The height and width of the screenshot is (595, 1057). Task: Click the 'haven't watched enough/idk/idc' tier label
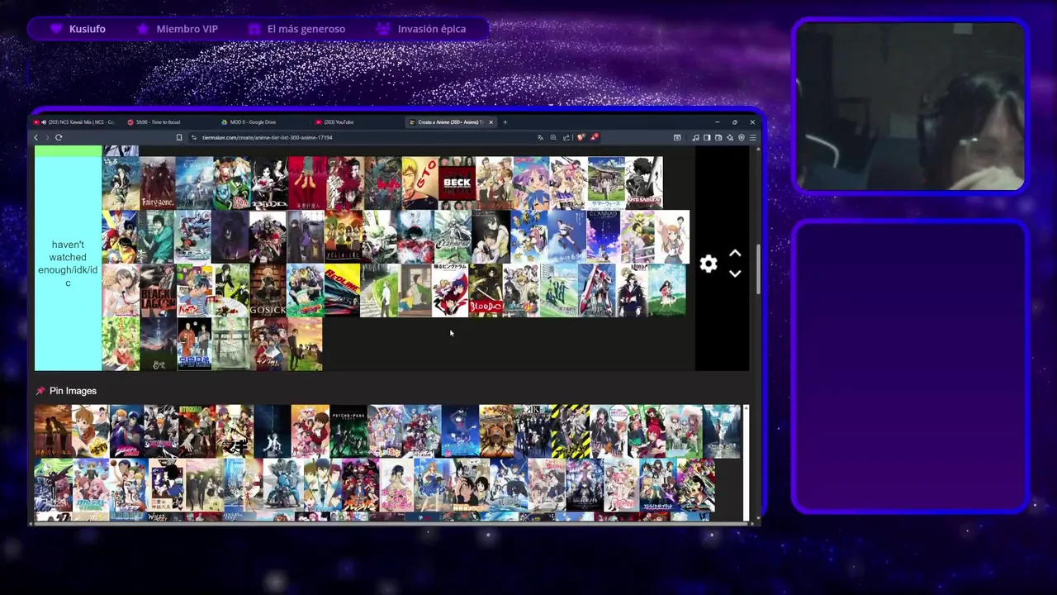click(x=68, y=264)
